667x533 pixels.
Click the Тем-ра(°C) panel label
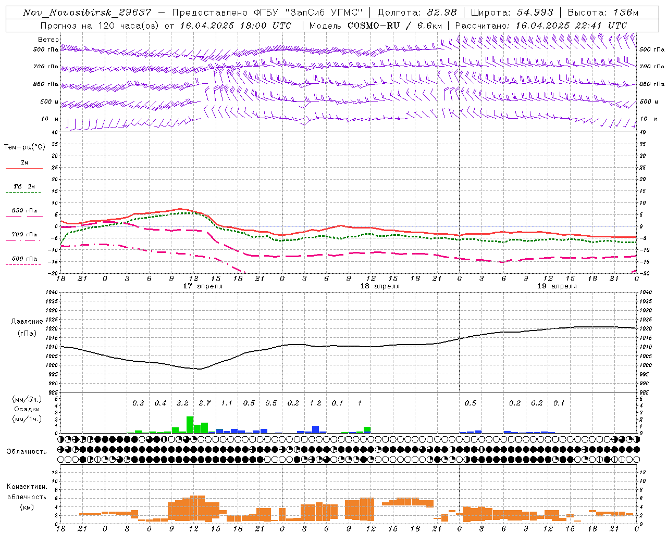24,147
